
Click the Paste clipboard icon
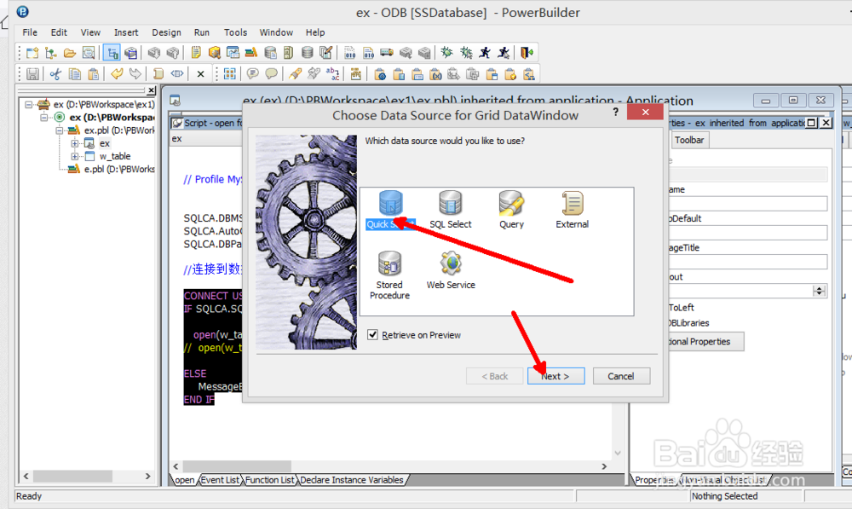click(94, 74)
